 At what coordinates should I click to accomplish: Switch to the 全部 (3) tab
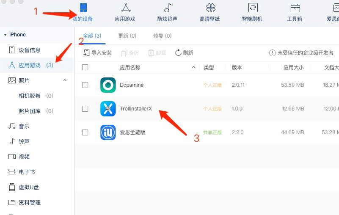pyautogui.click(x=92, y=36)
